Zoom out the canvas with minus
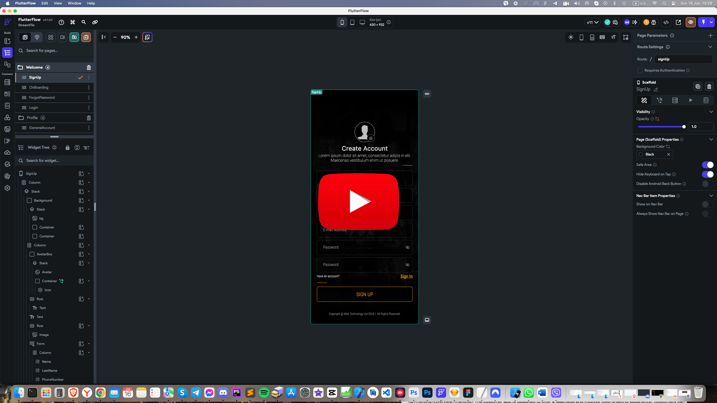Image resolution: width=717 pixels, height=403 pixels. tap(115, 37)
